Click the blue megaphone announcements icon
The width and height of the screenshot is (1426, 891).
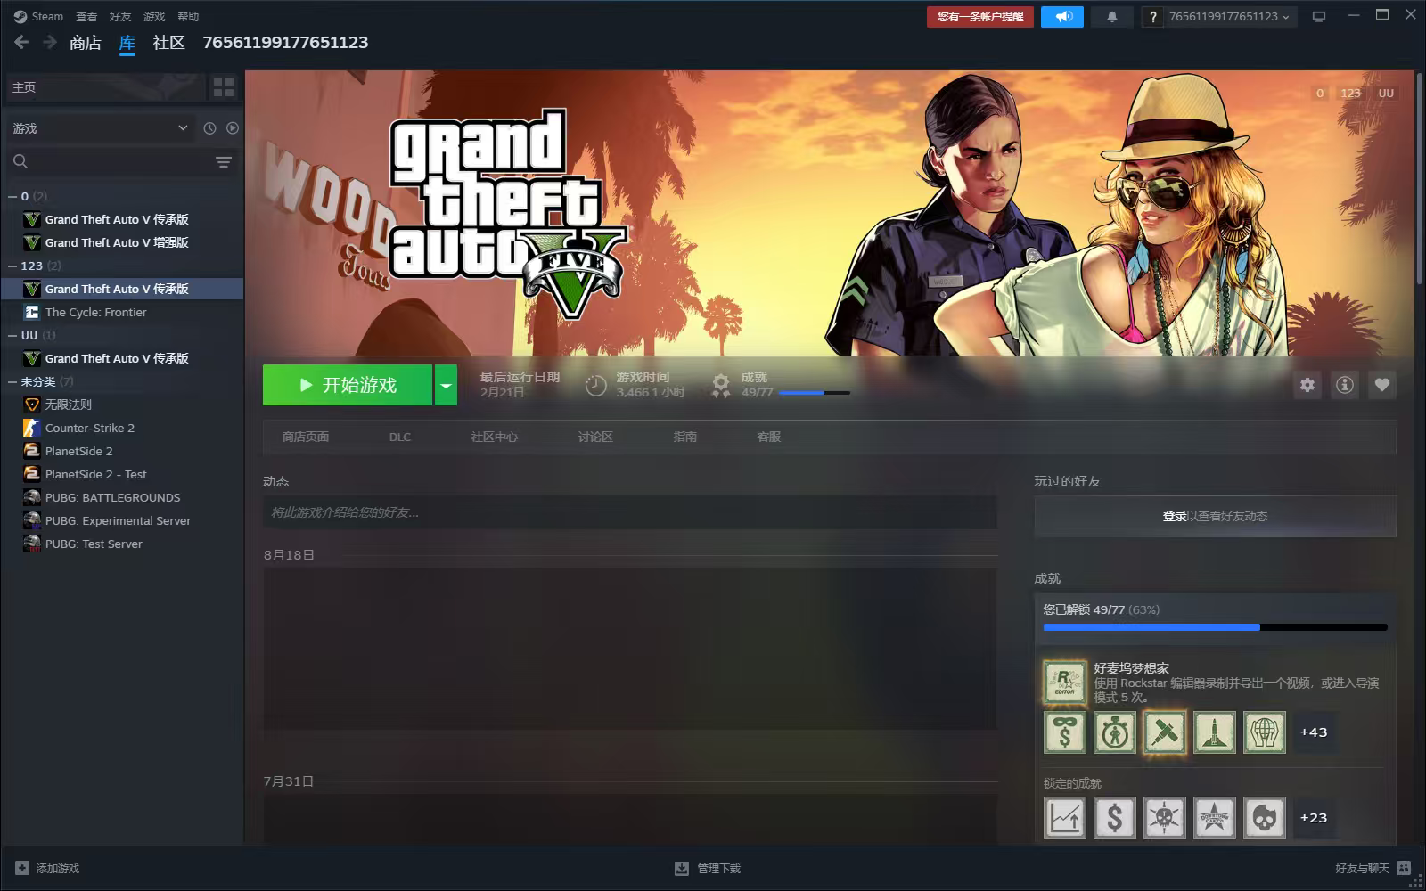[1062, 16]
